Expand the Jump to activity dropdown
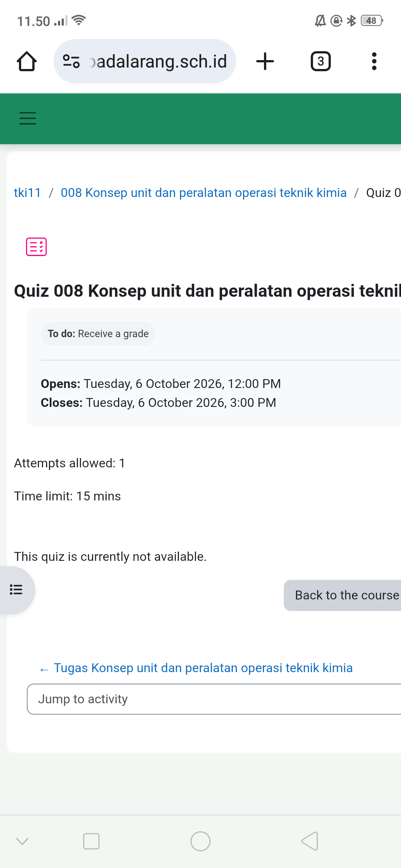 (214, 699)
